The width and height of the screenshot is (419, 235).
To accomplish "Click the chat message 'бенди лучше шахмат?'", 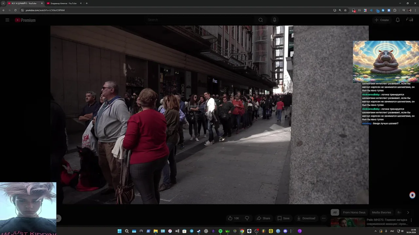I will click(x=386, y=123).
